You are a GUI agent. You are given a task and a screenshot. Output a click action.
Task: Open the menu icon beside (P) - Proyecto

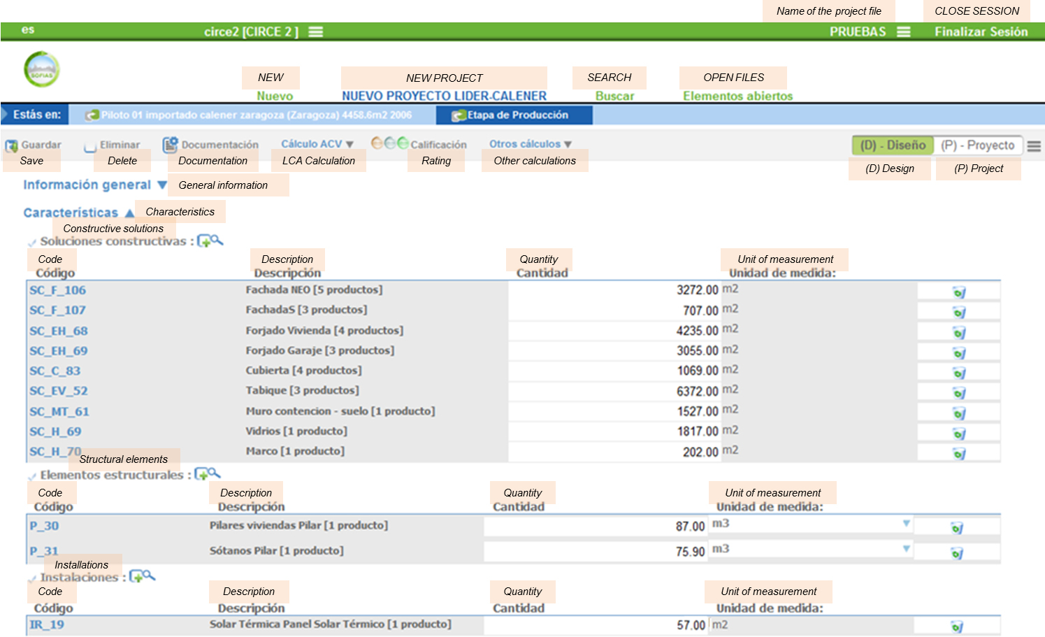point(1034,146)
